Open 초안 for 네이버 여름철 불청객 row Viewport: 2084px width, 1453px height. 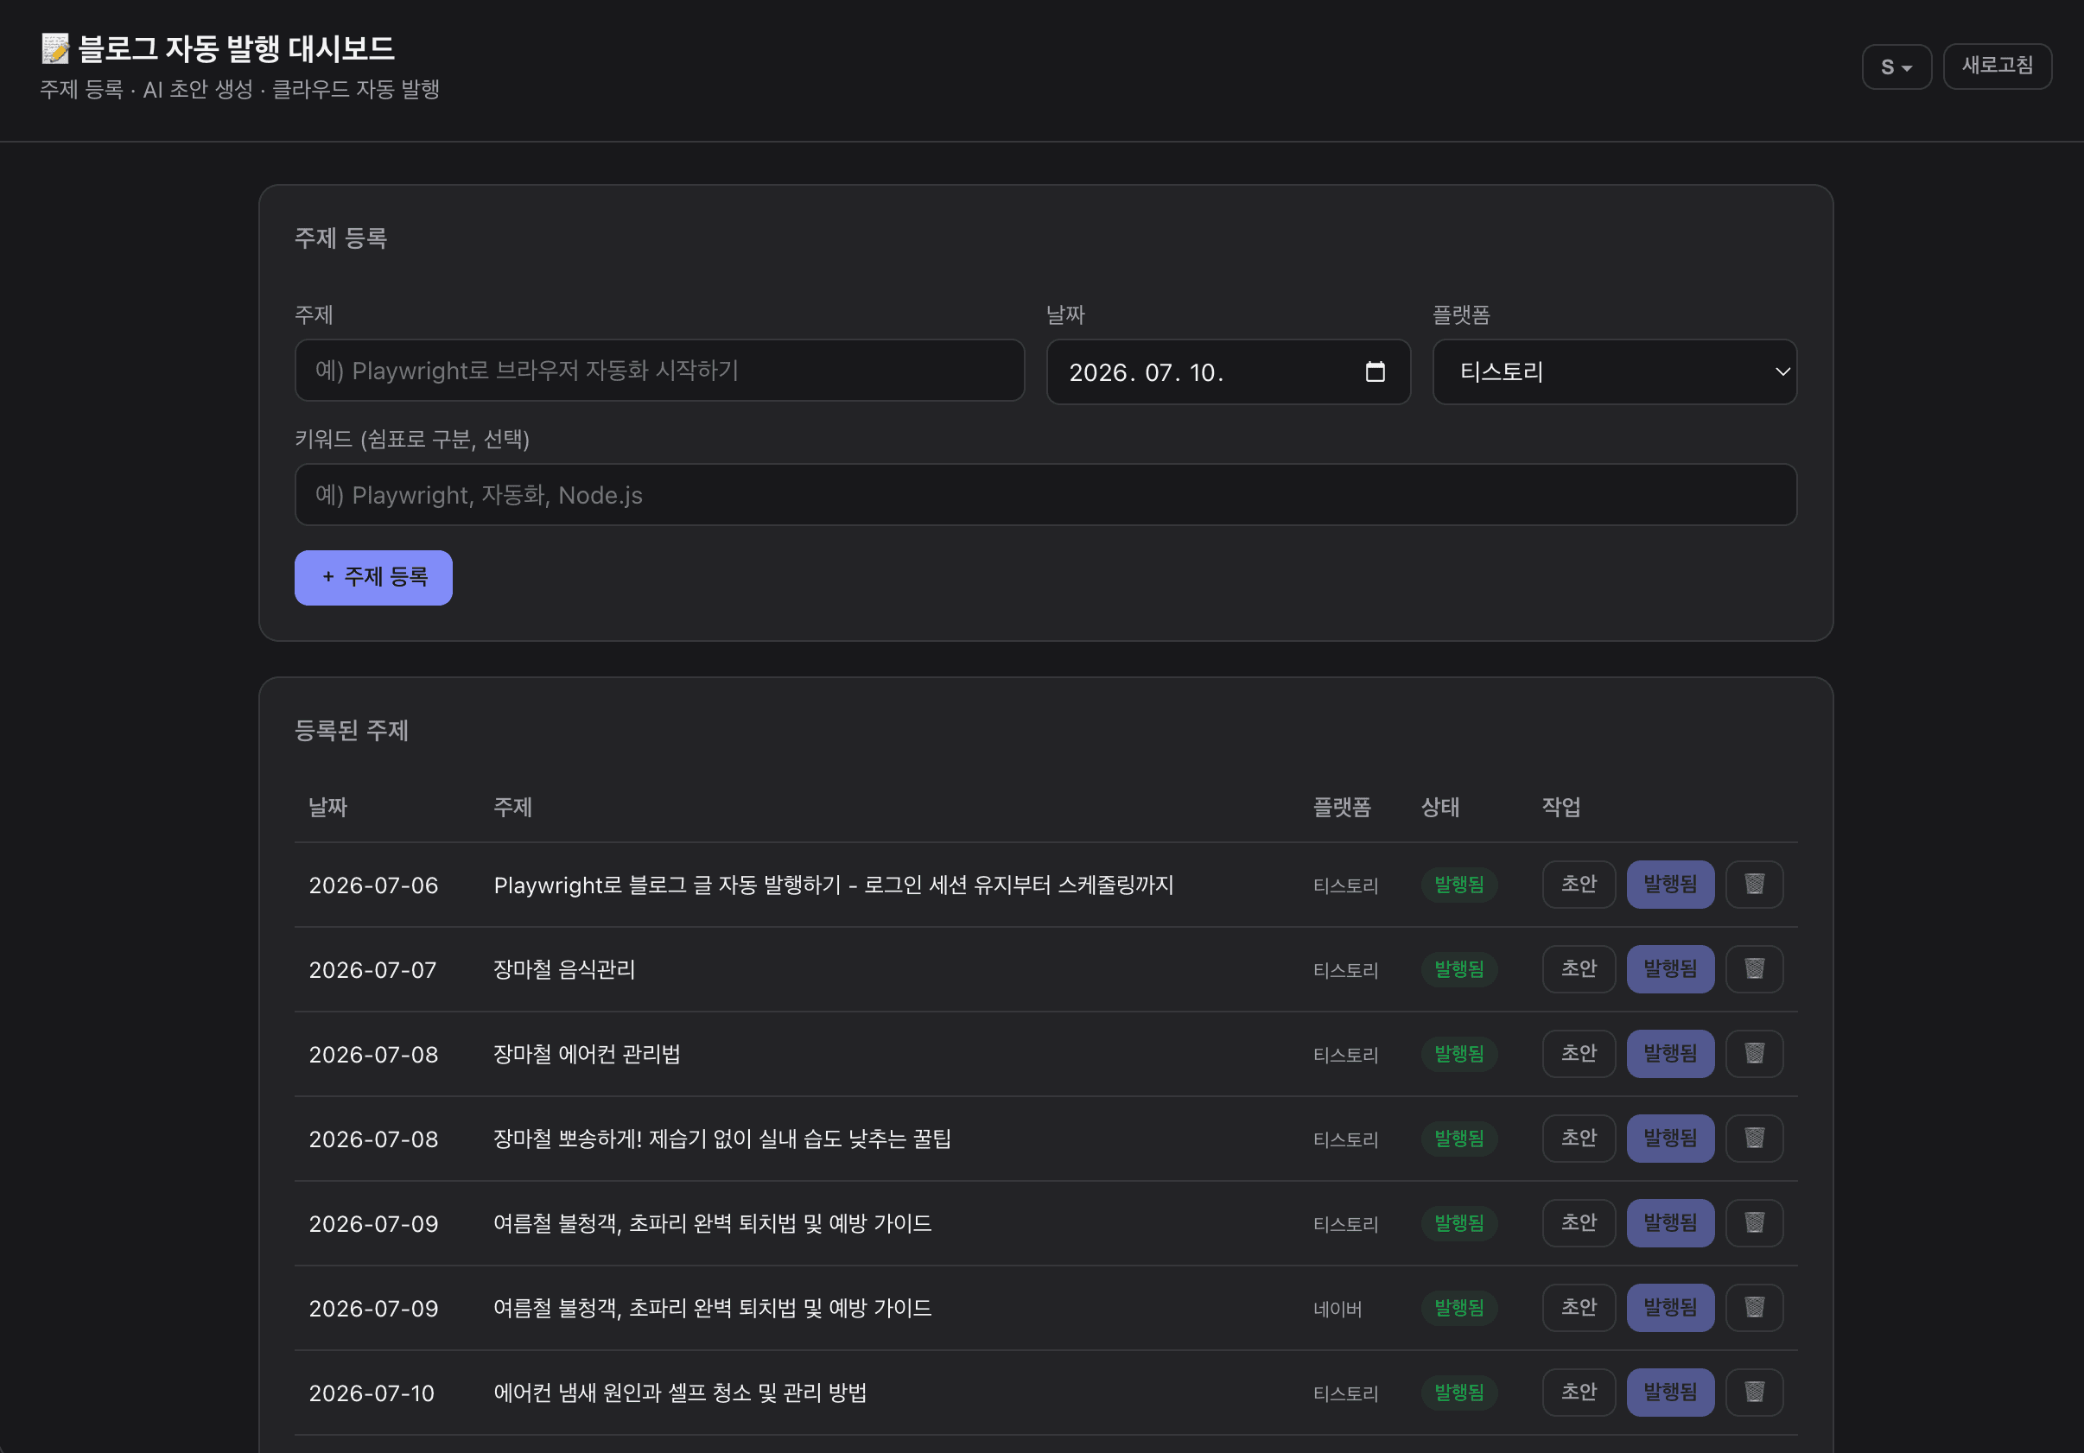1579,1307
